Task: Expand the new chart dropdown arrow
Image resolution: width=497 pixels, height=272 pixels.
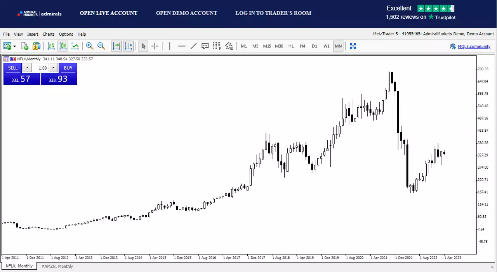Action: (15, 46)
